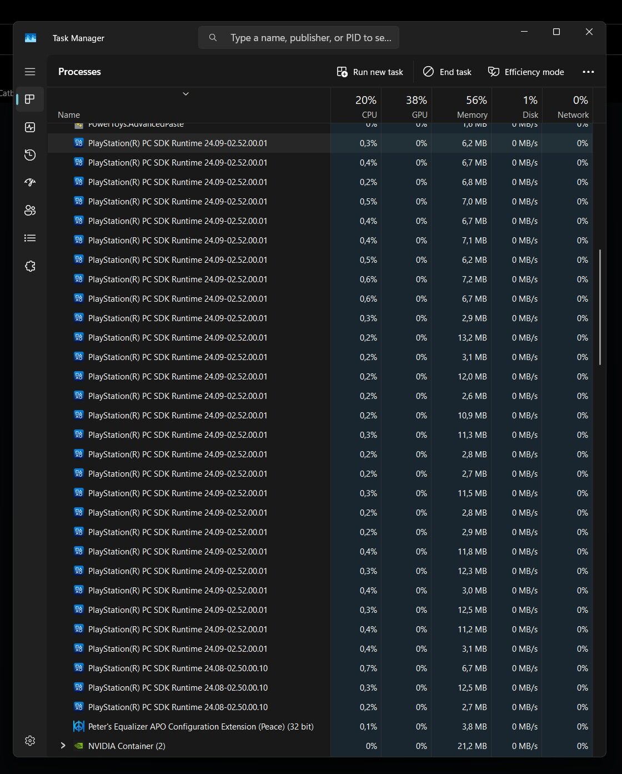Select the PlayStation SDK Runtime row using 7,1 MB

320,240
